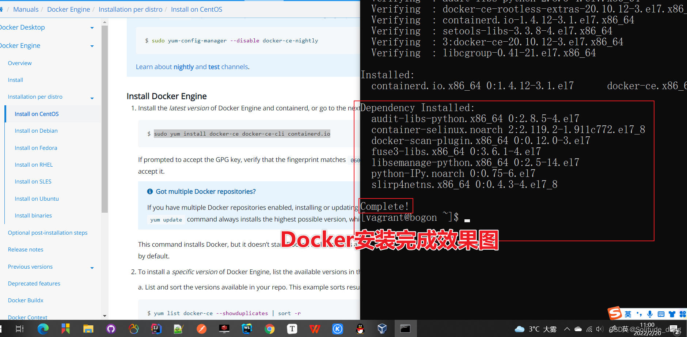Viewport: 687px width, 337px height.
Task: Open Install on SLES page
Action: 33,181
